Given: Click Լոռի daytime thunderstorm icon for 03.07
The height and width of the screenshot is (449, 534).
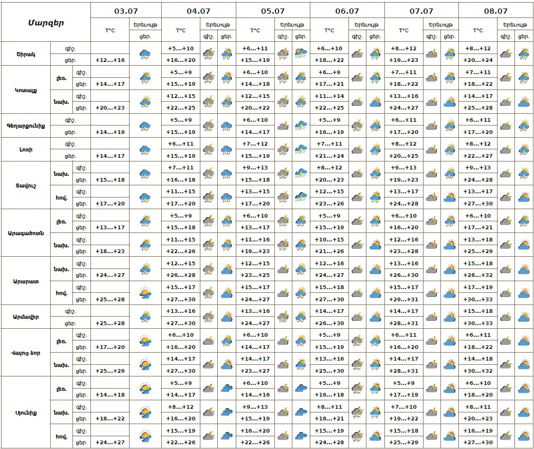Looking at the screenshot, I should click(x=145, y=150).
